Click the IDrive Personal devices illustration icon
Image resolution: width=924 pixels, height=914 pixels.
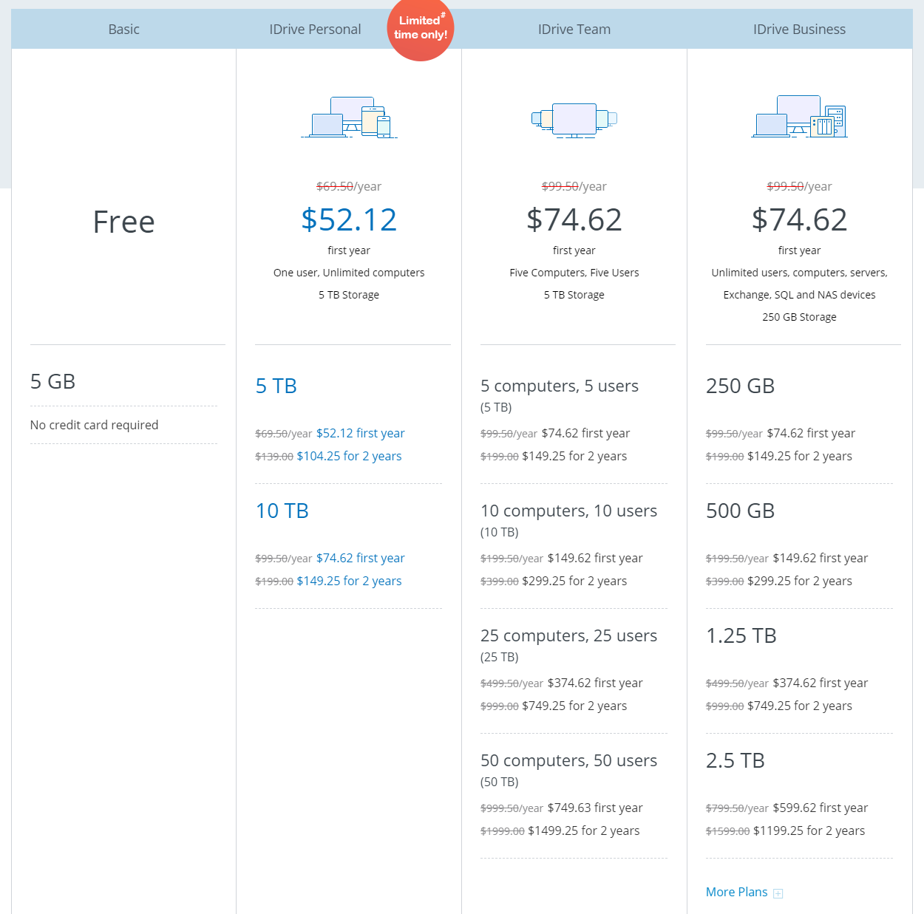(x=349, y=117)
